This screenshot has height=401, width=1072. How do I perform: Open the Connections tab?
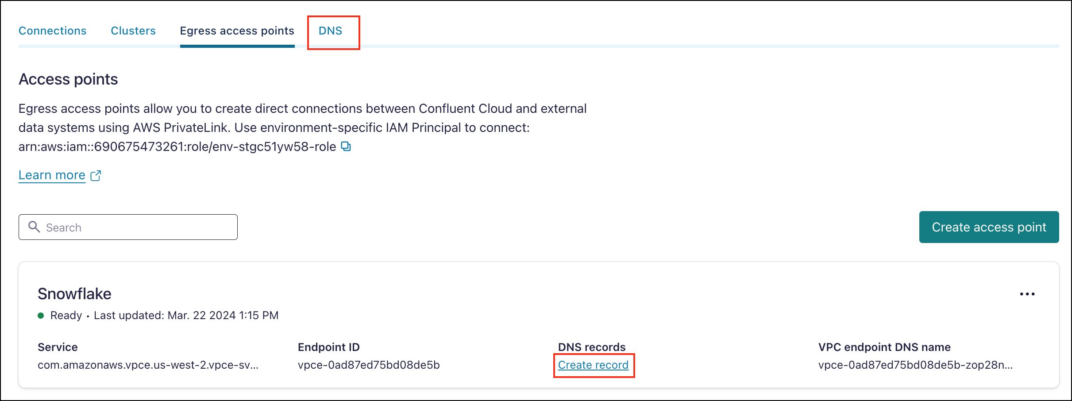52,31
